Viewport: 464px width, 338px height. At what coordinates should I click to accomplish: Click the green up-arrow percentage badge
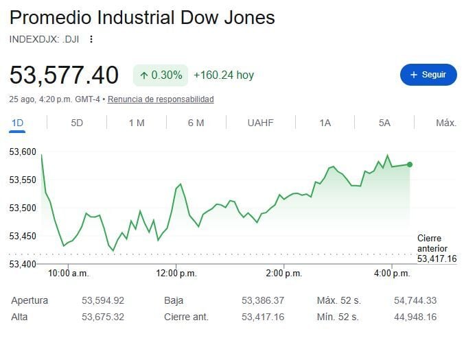coord(161,75)
